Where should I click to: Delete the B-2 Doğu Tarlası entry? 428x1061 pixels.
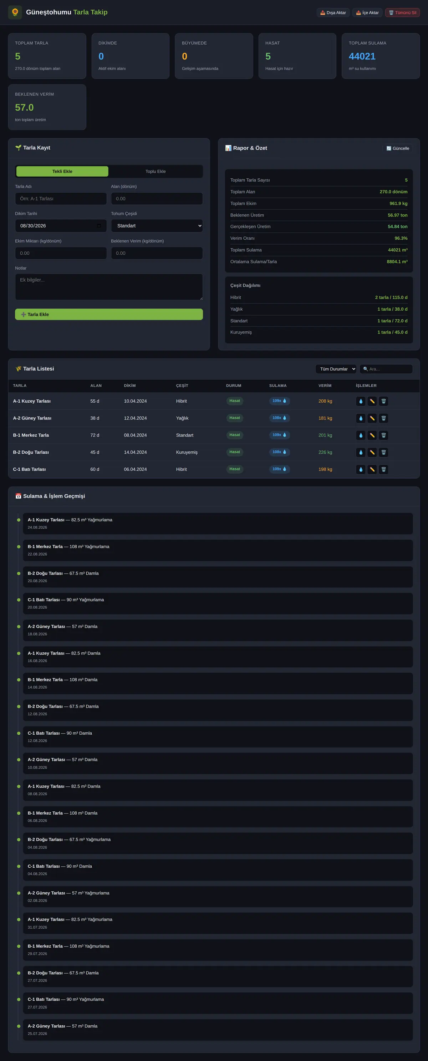click(383, 452)
